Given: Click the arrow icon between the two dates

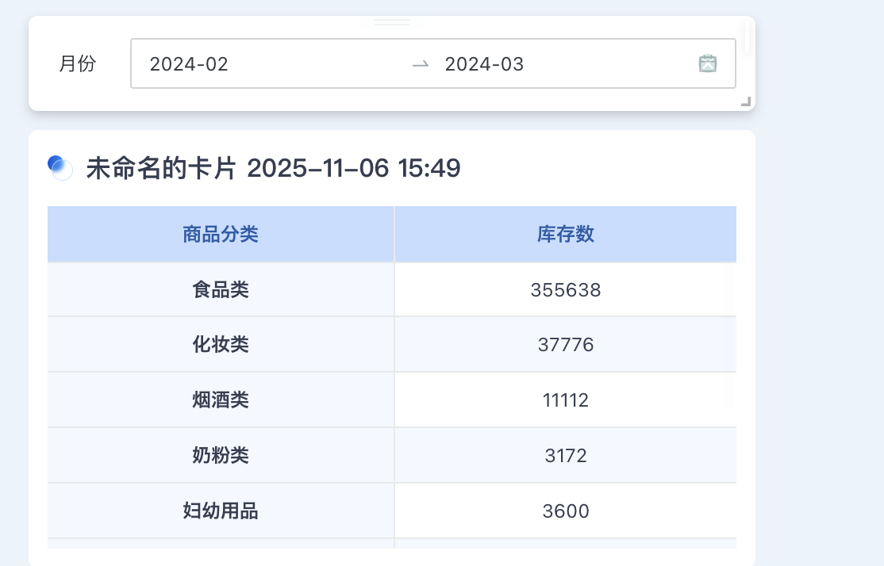Looking at the screenshot, I should 420,63.
